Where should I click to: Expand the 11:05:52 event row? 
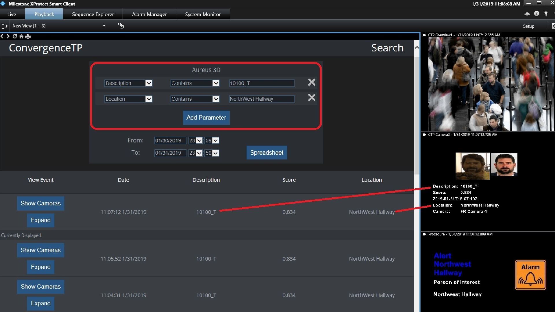[x=40, y=267]
